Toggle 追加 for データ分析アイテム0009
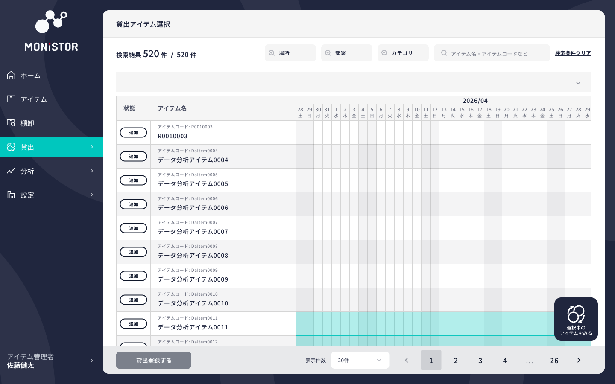Screen dimensions: 615x384 pos(133,276)
